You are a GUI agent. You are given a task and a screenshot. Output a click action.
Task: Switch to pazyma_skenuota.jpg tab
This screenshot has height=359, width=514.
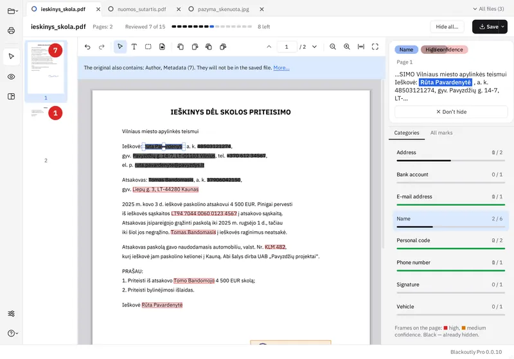pos(223,9)
